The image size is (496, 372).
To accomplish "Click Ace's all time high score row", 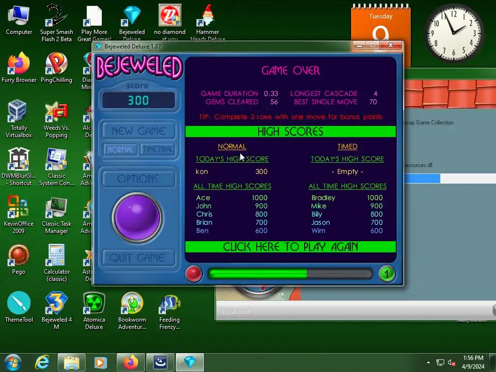I will pos(232,198).
